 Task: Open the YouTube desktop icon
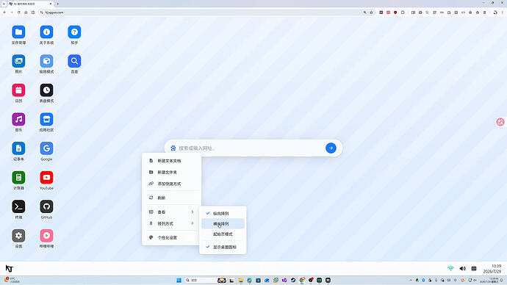46,178
